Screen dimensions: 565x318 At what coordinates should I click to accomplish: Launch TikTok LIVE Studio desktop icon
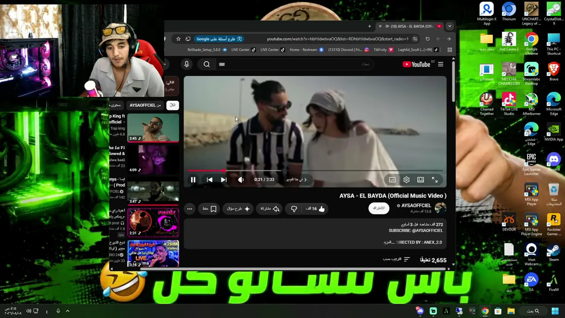click(508, 104)
